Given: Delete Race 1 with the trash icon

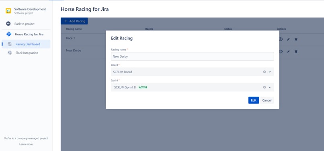Looking at the screenshot, I should point(296,39).
